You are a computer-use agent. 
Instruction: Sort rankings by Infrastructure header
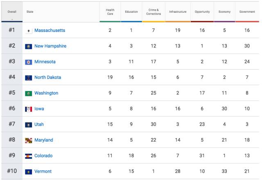(178, 12)
